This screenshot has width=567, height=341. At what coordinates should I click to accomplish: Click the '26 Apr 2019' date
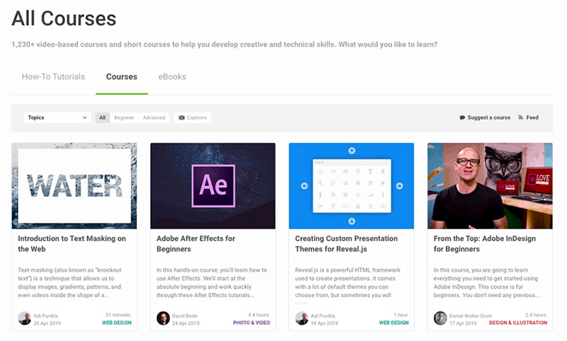click(x=47, y=323)
